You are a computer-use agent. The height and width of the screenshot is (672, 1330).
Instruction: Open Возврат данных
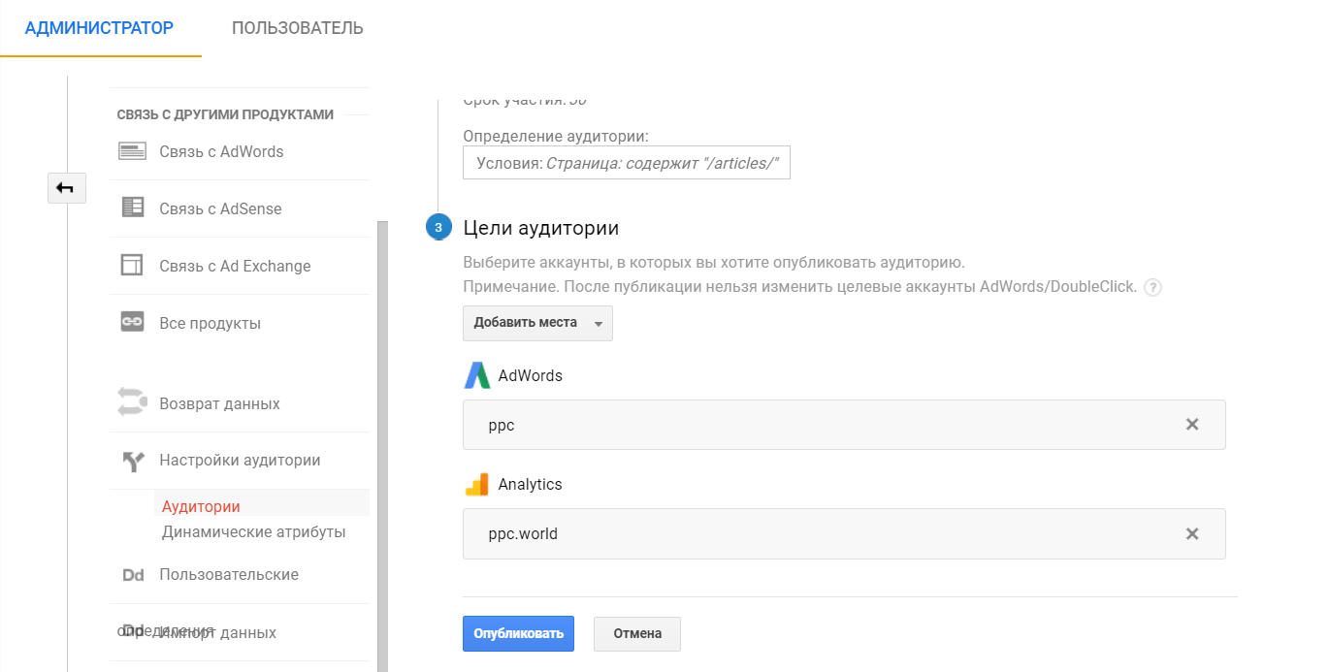(219, 403)
